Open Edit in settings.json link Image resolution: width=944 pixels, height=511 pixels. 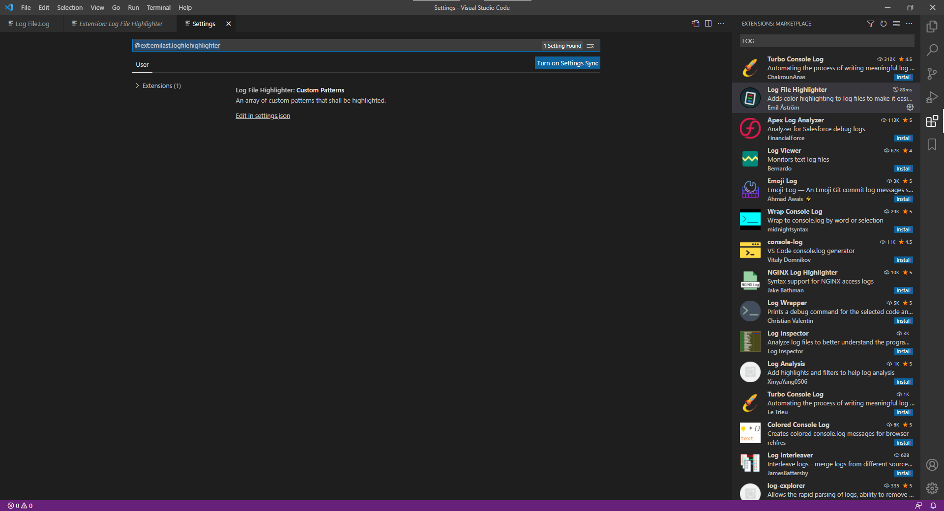[x=263, y=115]
